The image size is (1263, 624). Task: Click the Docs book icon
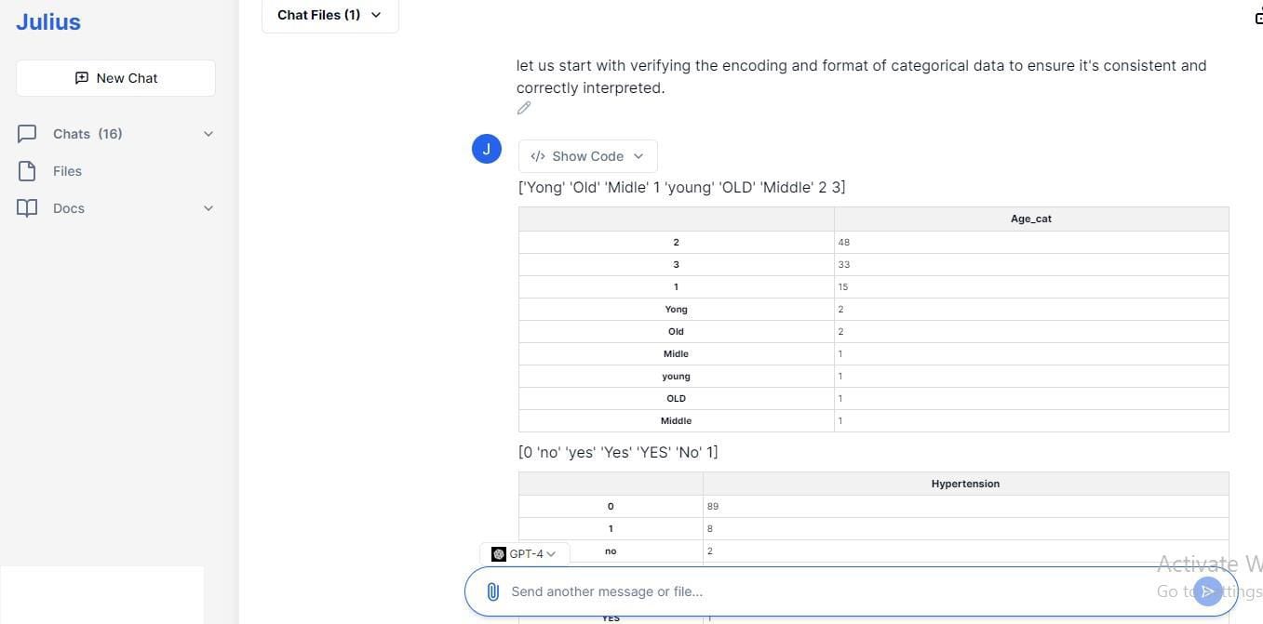[27, 208]
